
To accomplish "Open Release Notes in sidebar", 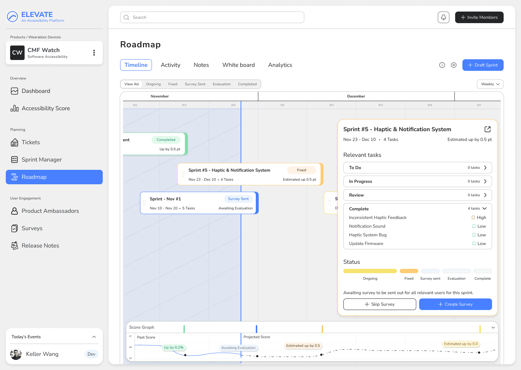I will pyautogui.click(x=40, y=246).
